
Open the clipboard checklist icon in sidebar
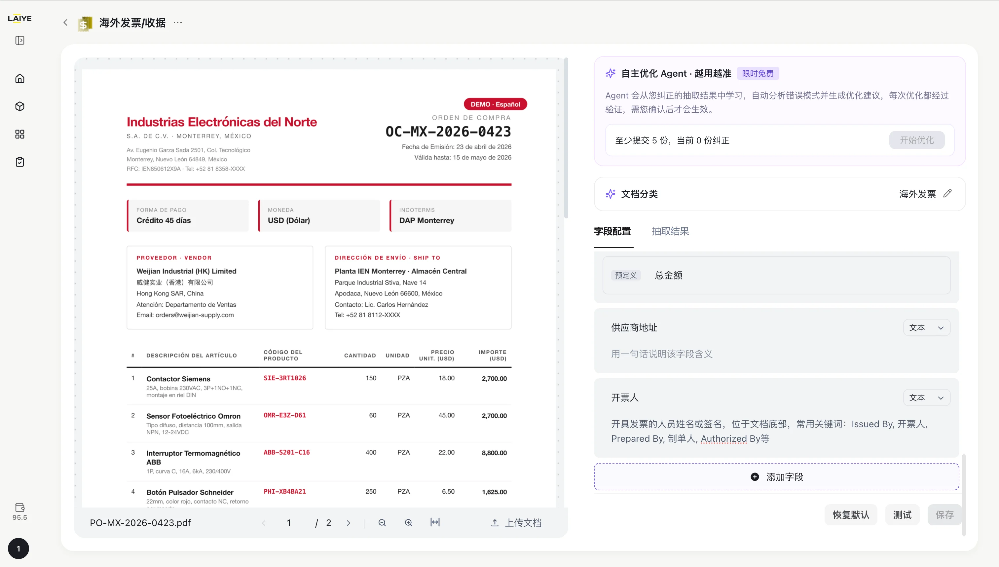pos(20,162)
